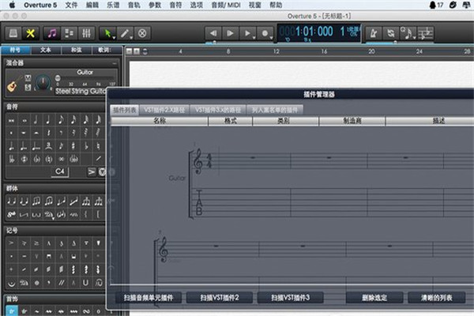
Task: Select the 8va octave symbol
Action: (x=12, y=214)
